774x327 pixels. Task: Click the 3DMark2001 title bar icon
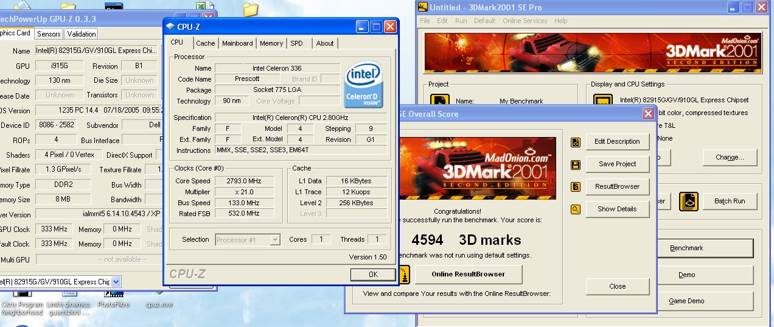(423, 7)
